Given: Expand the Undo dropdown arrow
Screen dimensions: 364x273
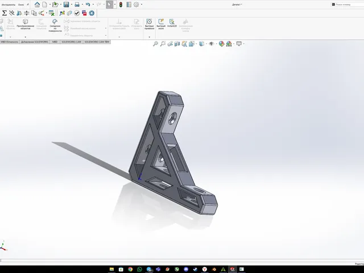Looking at the screenshot, I should pos(93,5).
